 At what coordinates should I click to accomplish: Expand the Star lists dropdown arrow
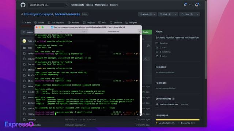[197, 14]
